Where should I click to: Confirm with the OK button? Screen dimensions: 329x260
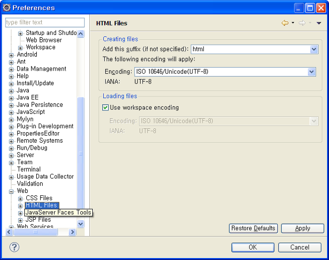253,248
